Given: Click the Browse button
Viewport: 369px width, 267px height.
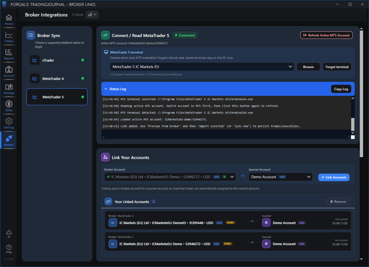Looking at the screenshot, I should pos(308,67).
